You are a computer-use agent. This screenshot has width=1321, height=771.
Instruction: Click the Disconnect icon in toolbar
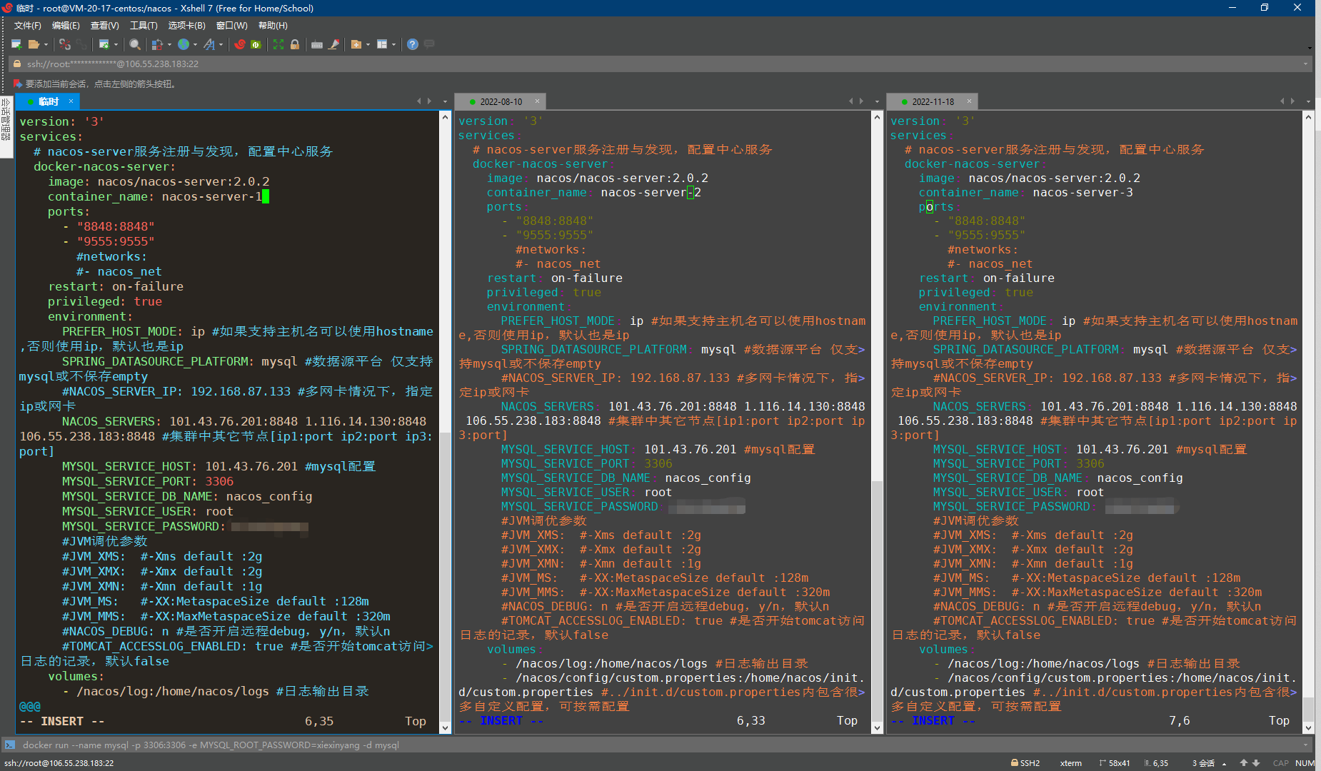(x=65, y=44)
